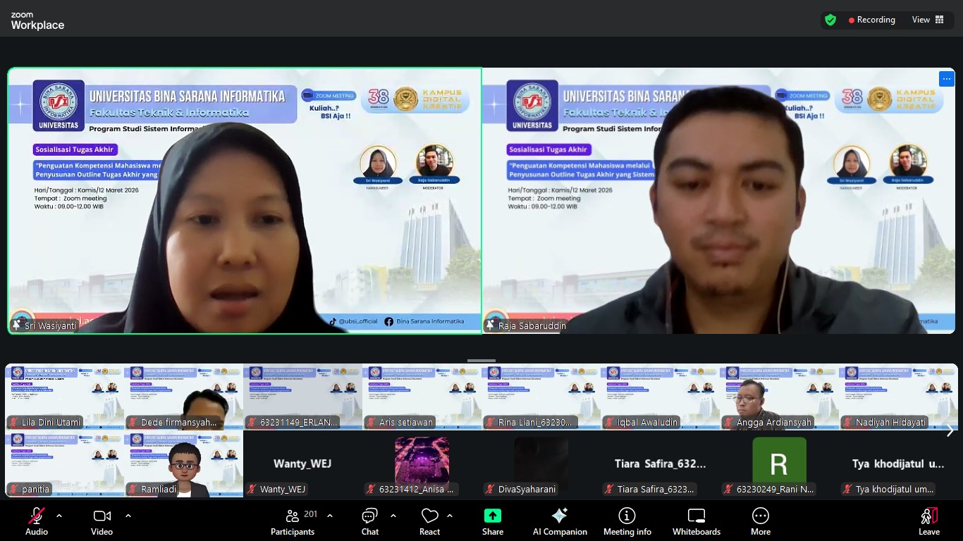Open the Participants panel

coord(293,521)
